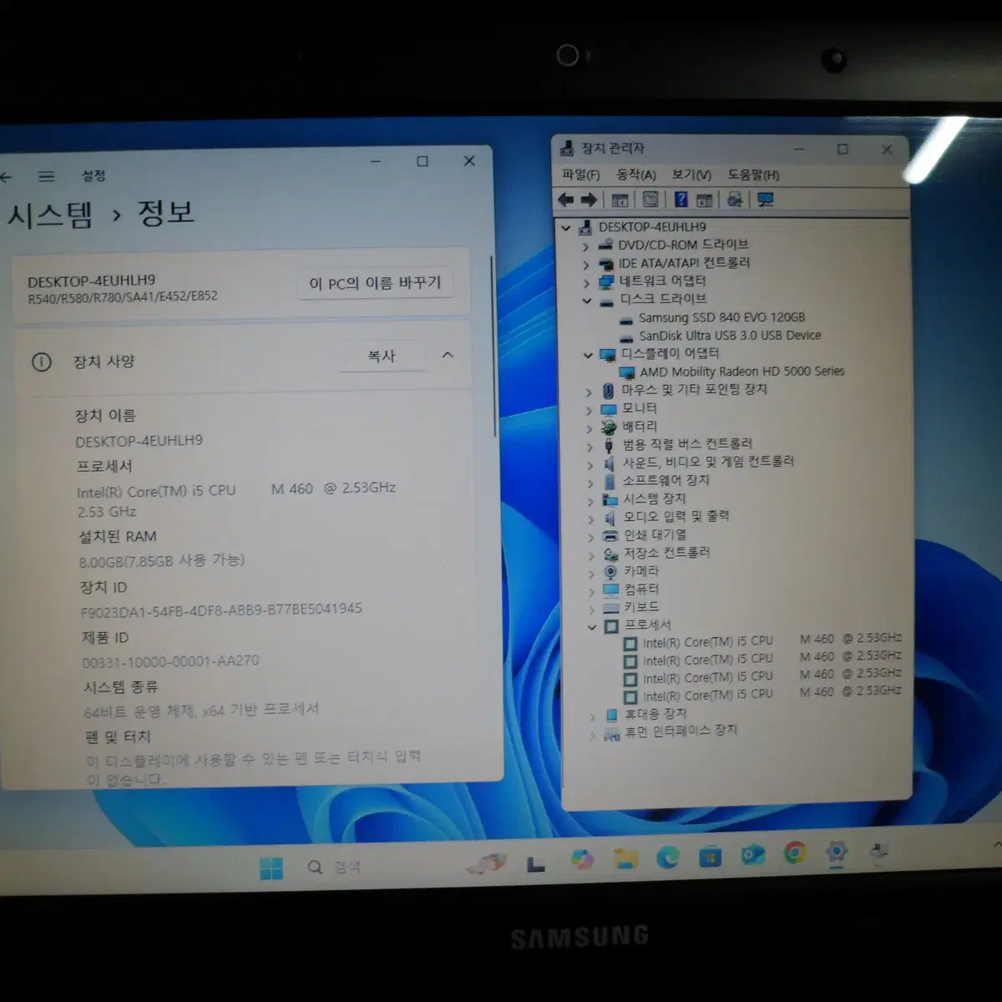
Task: Collapse the DESKTOP-4EUHLH9 root node
Action: [x=566, y=227]
